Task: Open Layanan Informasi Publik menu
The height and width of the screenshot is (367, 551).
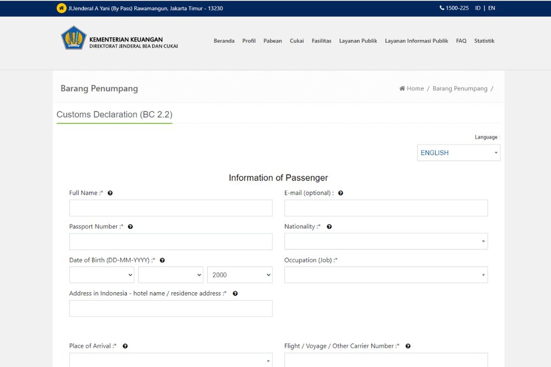Action: coord(416,41)
